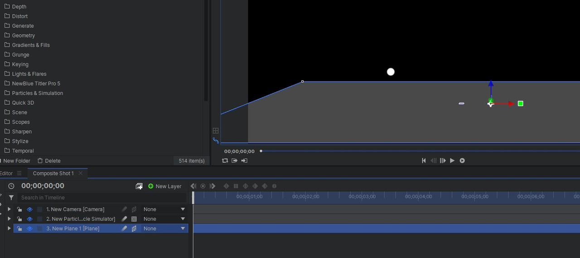
Task: Toggle the motion path icon in viewer
Action: click(216, 141)
